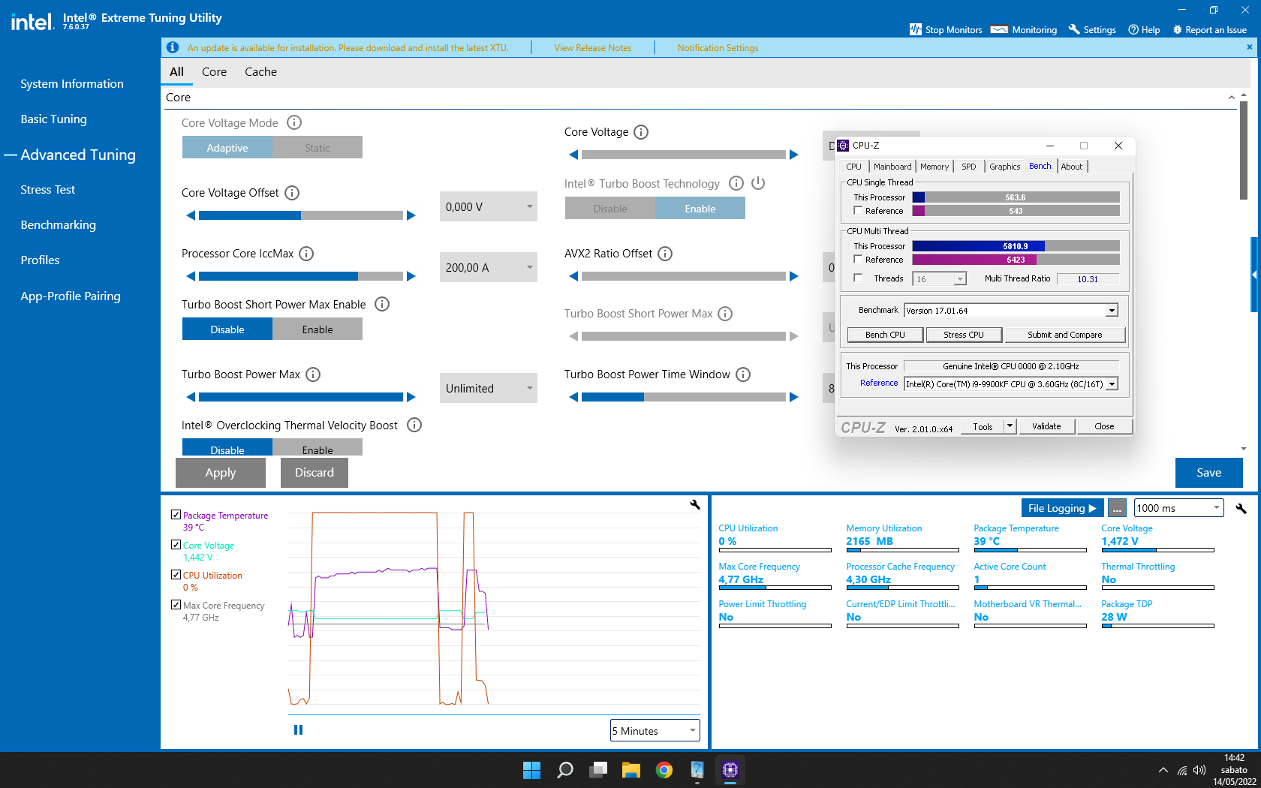Click the Core Voltage Offset slider track
Screen dimensions: 1261x788
point(300,215)
